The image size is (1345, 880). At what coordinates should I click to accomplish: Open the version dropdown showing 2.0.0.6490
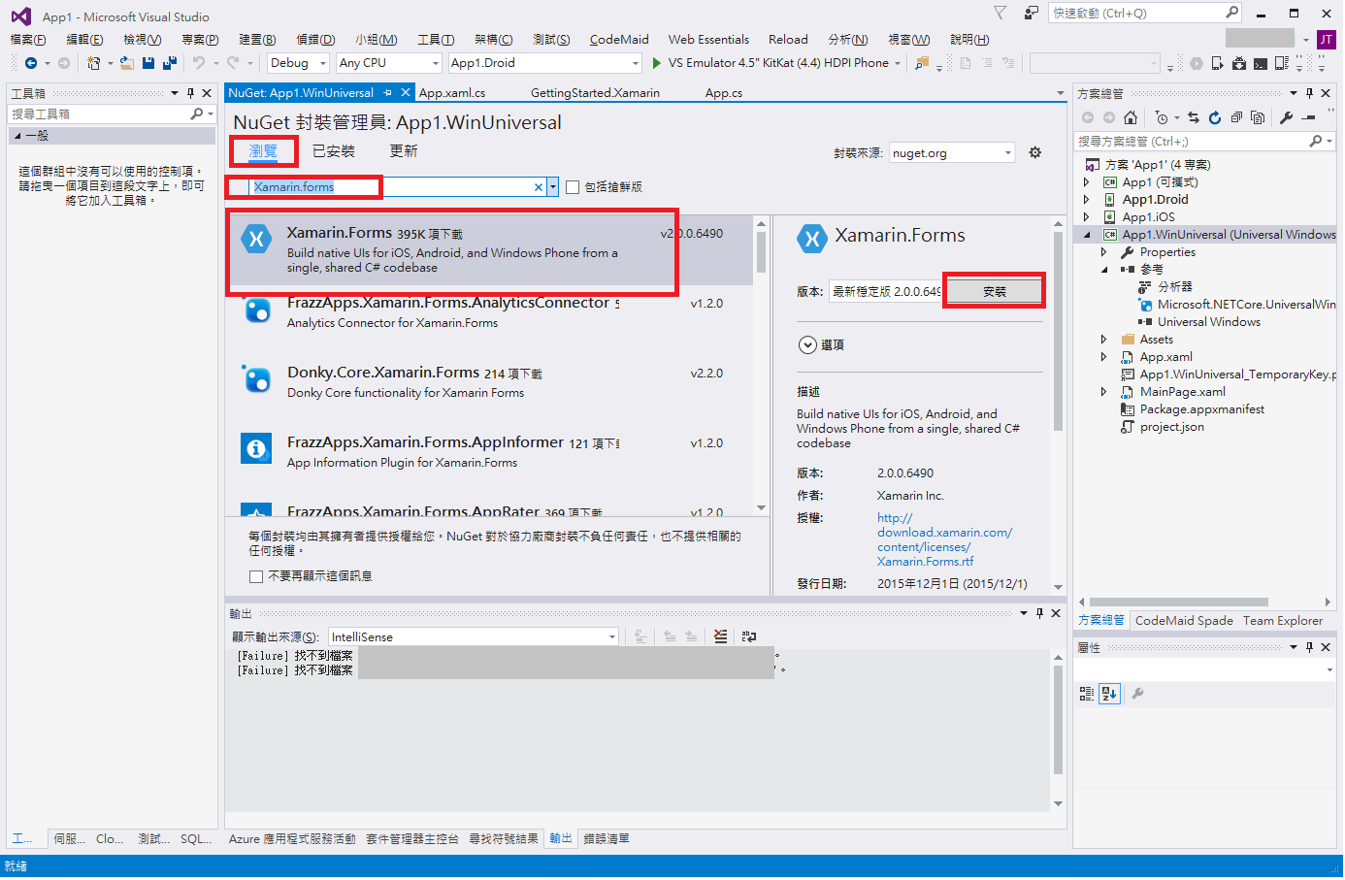click(885, 291)
